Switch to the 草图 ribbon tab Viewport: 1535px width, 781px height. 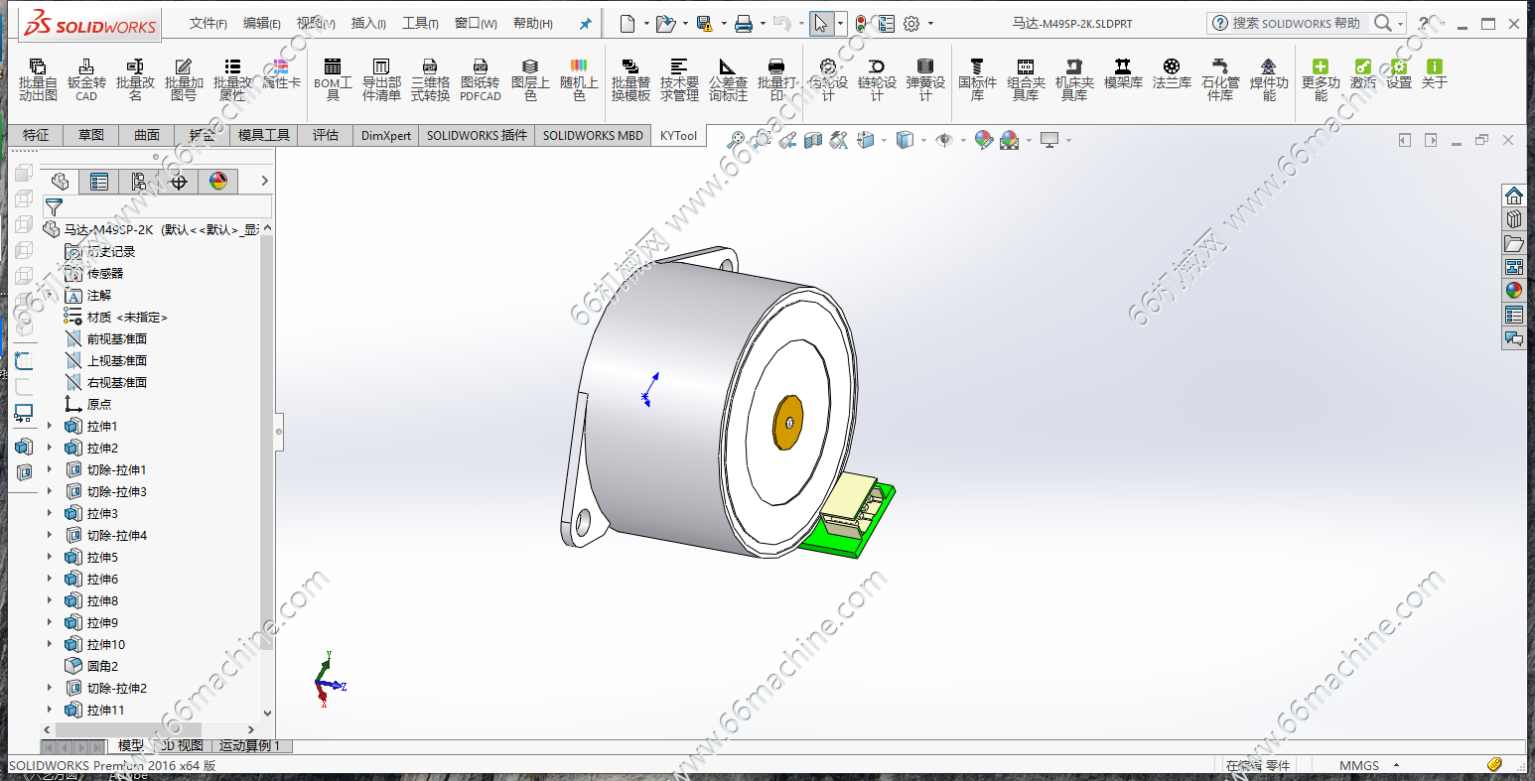(91, 135)
